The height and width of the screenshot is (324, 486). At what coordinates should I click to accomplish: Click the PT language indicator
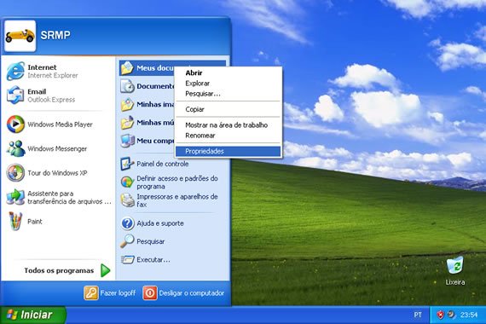pos(418,315)
